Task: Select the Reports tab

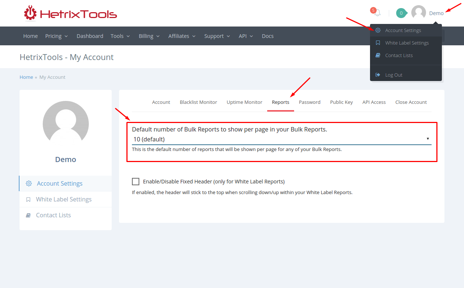Action: click(x=280, y=102)
